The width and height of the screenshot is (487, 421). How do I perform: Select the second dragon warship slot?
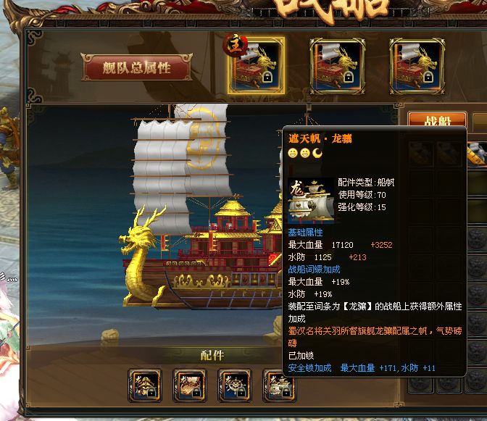coord(337,66)
